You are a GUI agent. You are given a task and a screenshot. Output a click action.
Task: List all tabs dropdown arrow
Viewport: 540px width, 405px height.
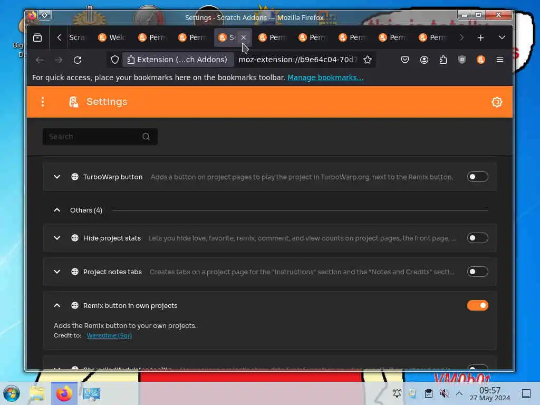pyautogui.click(x=502, y=37)
